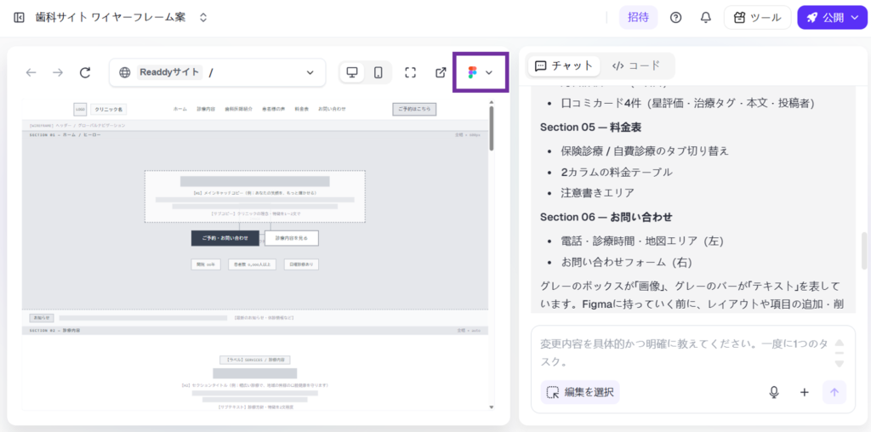
Task: Switch to desktop preview view
Action: pyautogui.click(x=352, y=72)
